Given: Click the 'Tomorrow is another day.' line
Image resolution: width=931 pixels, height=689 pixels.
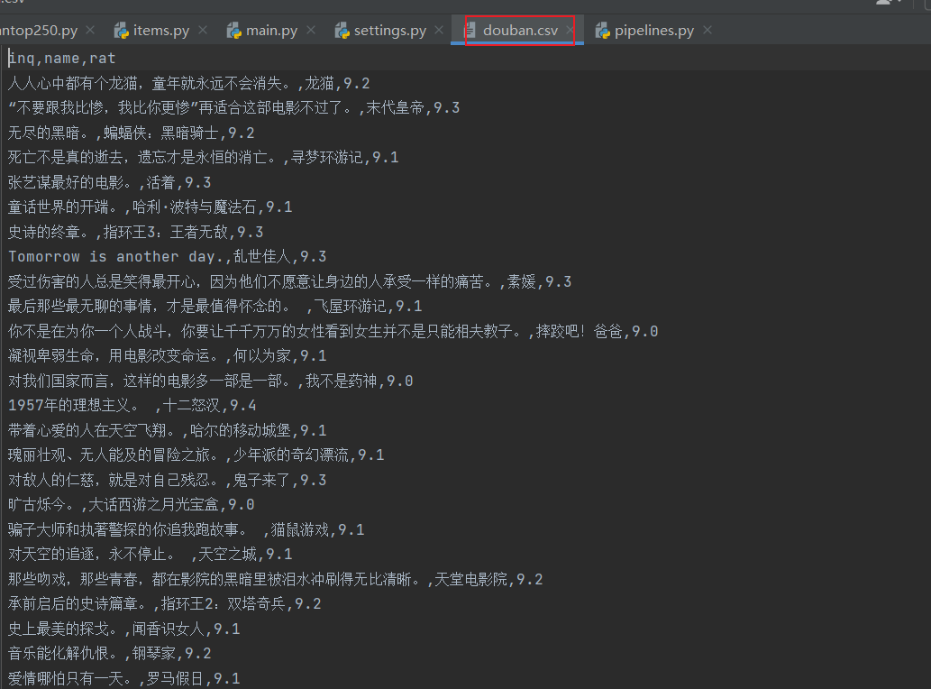Looking at the screenshot, I should tap(168, 257).
